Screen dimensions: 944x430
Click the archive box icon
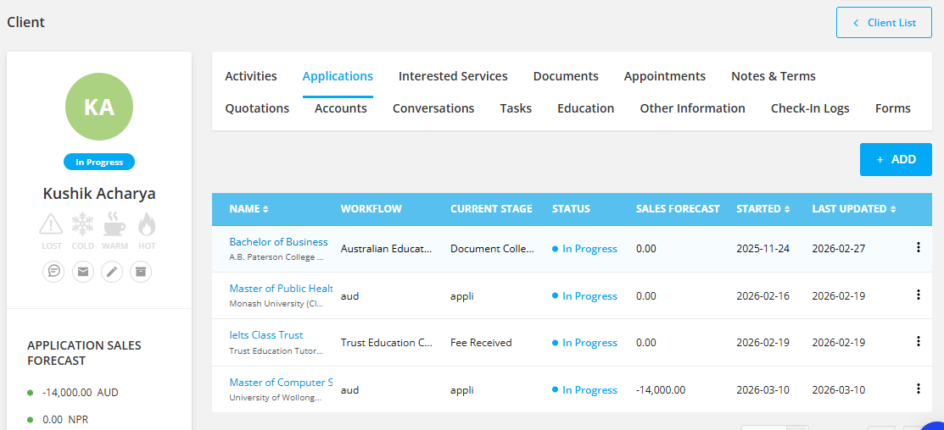click(x=141, y=272)
